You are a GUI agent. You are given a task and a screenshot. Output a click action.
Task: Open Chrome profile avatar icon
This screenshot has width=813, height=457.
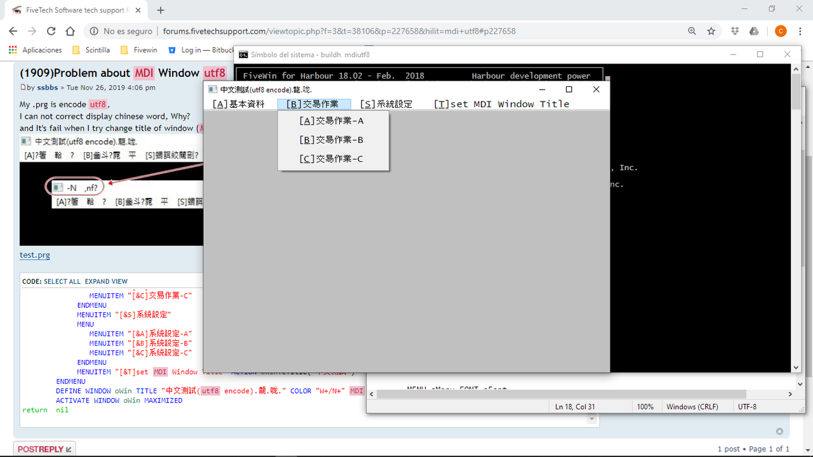(x=781, y=31)
